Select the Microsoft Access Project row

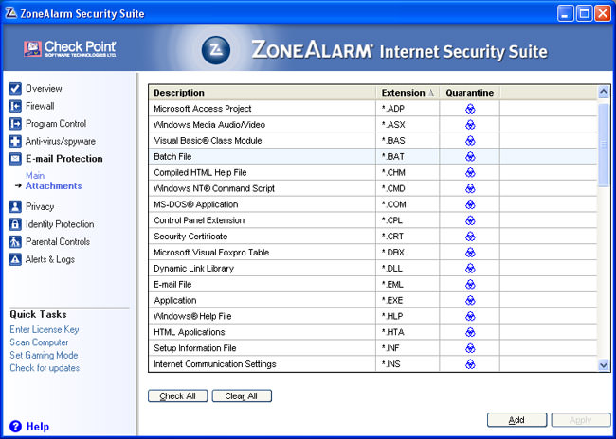point(372,109)
